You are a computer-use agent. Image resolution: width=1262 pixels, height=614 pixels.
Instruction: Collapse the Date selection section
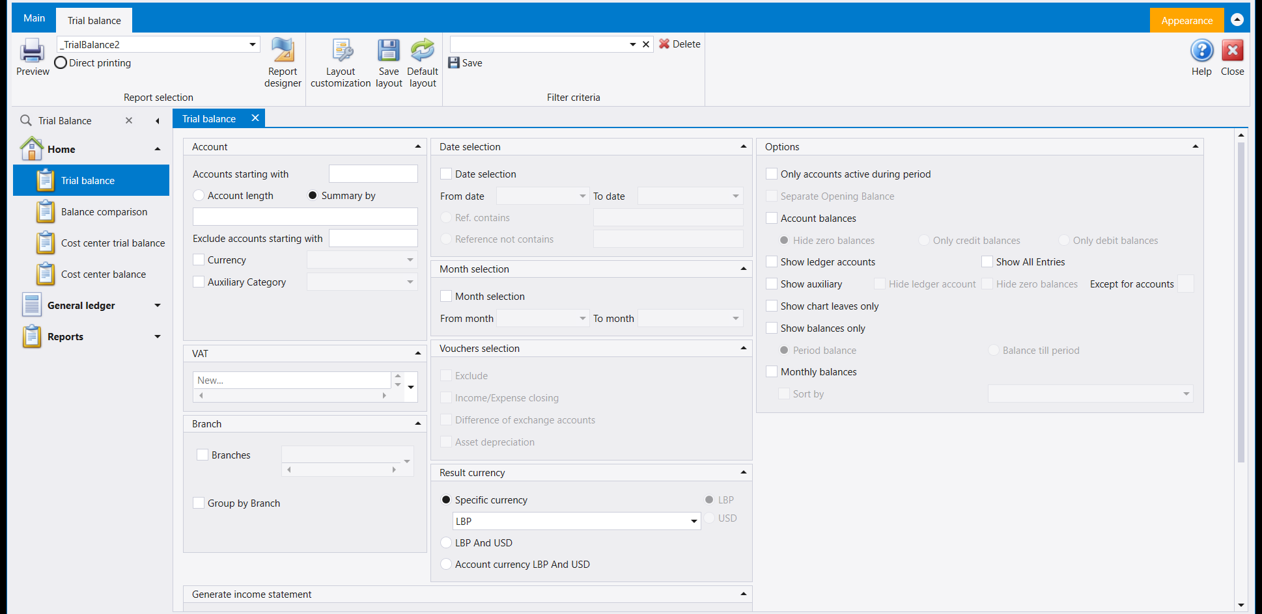[744, 147]
